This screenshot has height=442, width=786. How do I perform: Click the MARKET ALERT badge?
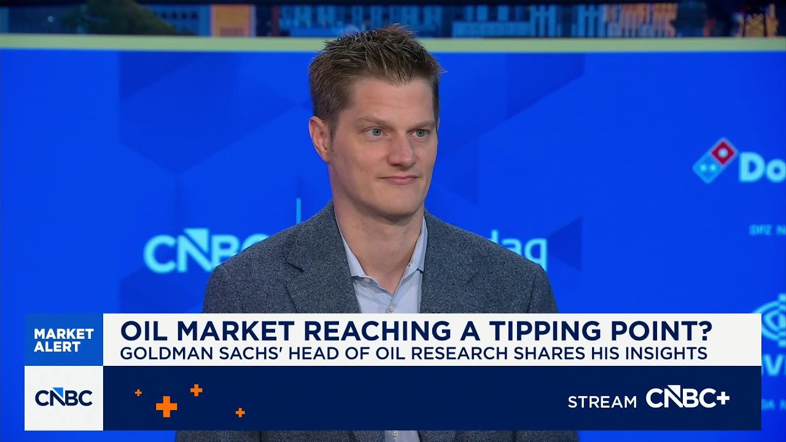tap(64, 340)
